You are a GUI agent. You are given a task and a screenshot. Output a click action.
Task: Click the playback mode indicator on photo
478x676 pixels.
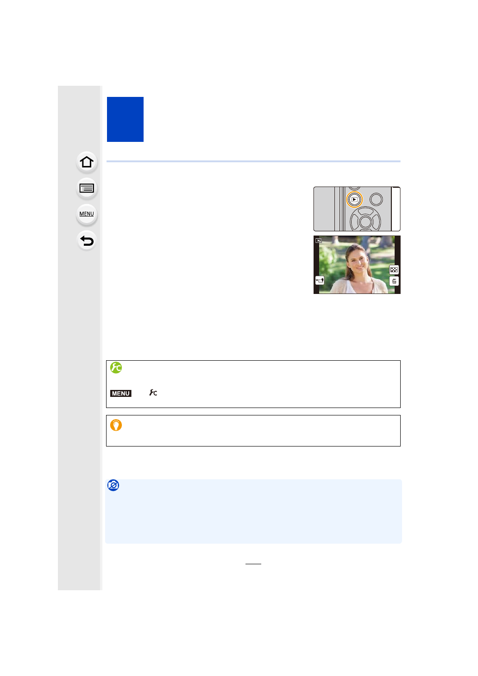tap(319, 241)
